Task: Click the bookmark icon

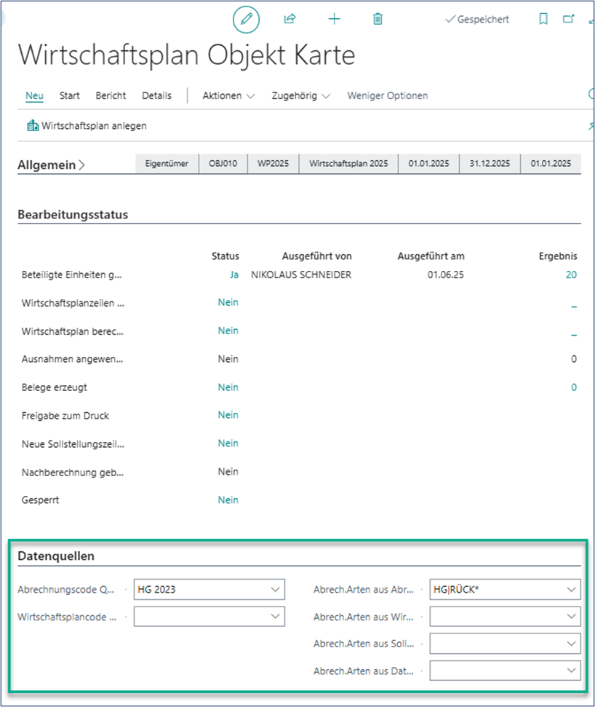Action: (x=543, y=20)
